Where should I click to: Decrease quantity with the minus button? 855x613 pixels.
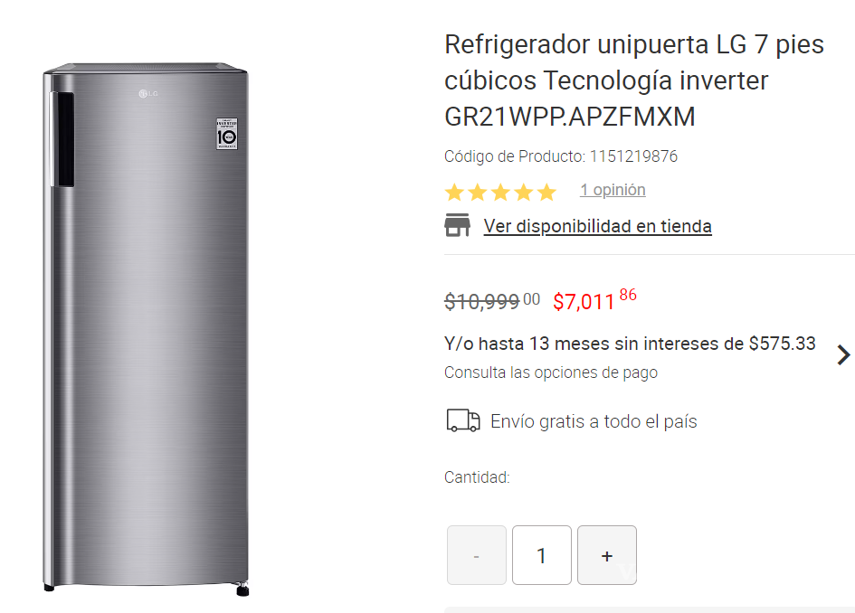[x=476, y=554]
